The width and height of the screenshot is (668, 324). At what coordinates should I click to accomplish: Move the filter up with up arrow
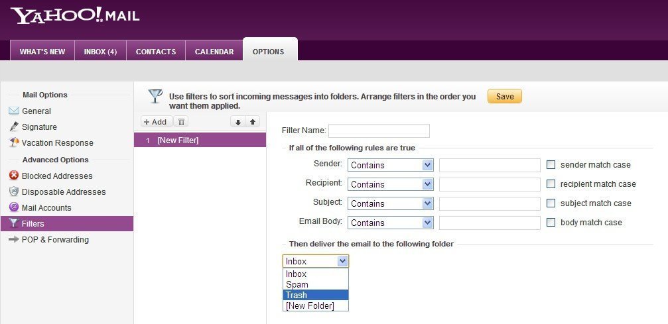253,122
